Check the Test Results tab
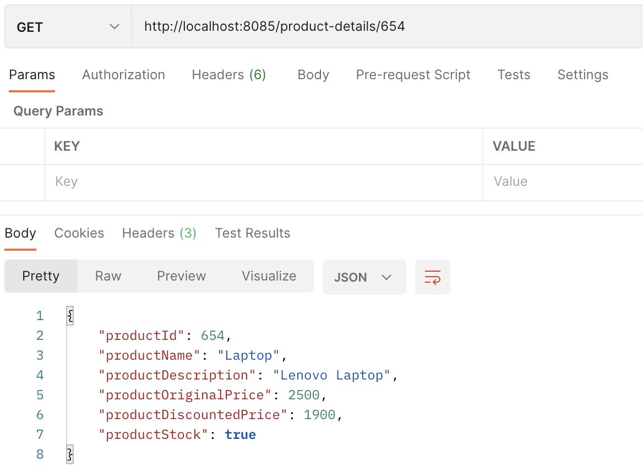Viewport: 643px width, 473px height. pyautogui.click(x=252, y=233)
